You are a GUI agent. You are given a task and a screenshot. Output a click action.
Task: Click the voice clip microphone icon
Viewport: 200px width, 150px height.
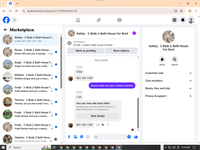tap(69, 137)
